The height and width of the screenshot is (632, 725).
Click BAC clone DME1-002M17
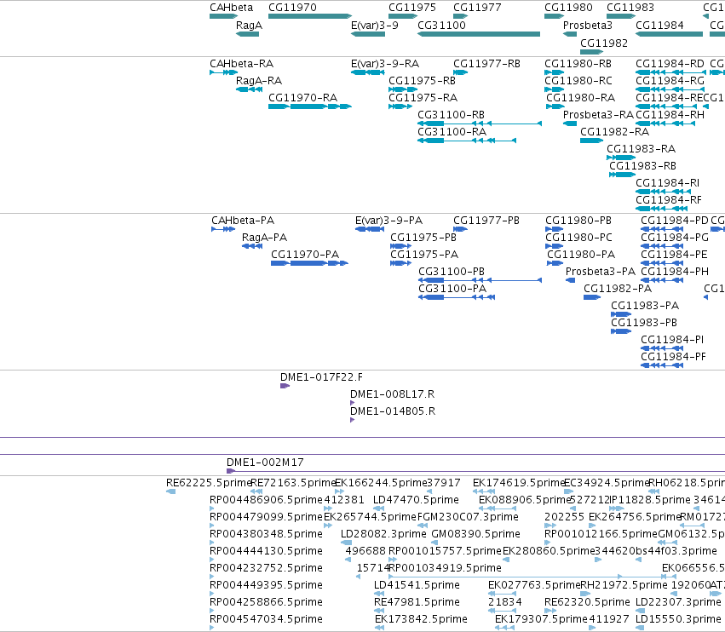coord(265,463)
